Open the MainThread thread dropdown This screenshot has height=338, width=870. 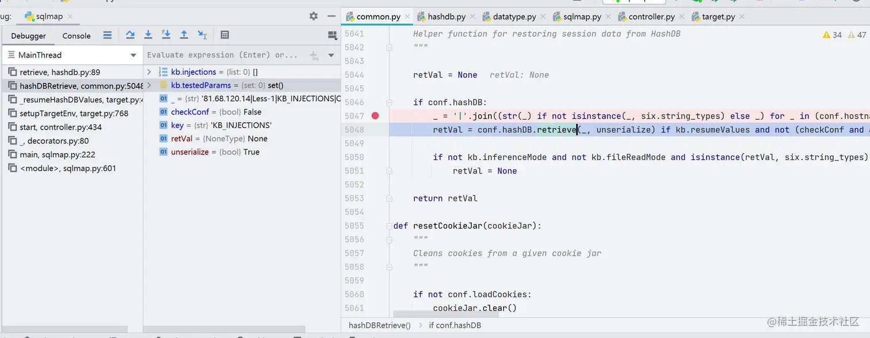point(72,55)
